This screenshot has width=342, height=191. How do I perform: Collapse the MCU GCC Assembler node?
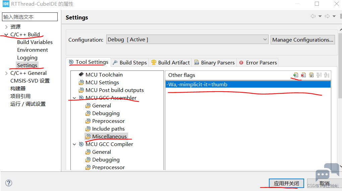pos(74,98)
